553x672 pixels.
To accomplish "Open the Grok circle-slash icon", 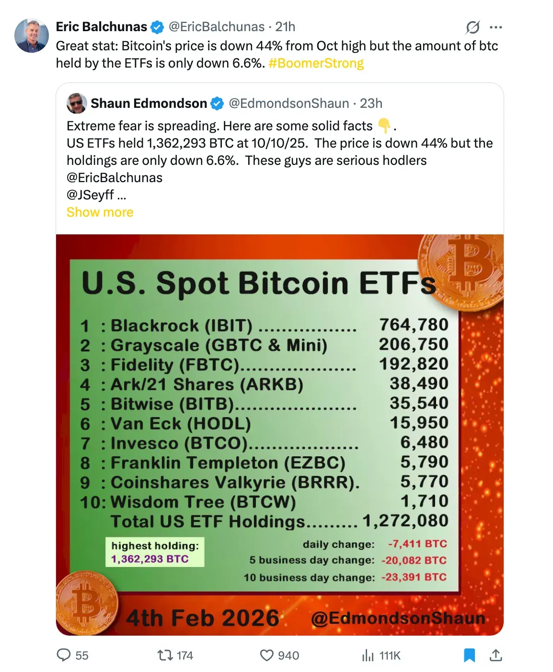I will (472, 27).
